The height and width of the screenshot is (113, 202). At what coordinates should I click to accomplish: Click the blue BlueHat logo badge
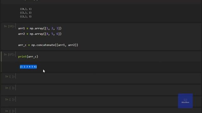click(x=185, y=101)
